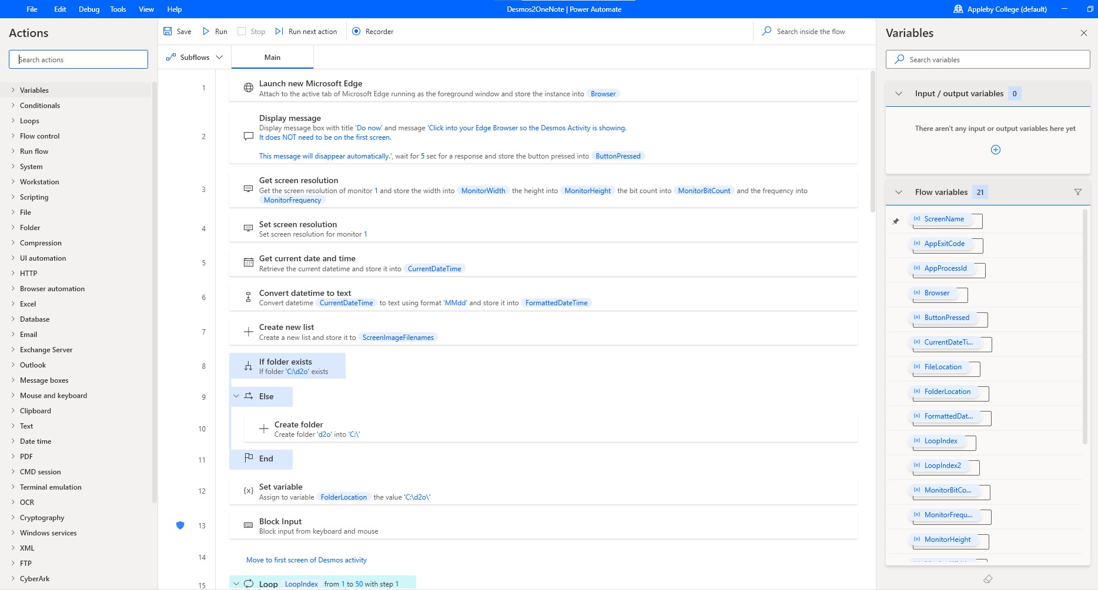Collapse the Loop block chevron
This screenshot has width=1098, height=590.
pos(236,584)
